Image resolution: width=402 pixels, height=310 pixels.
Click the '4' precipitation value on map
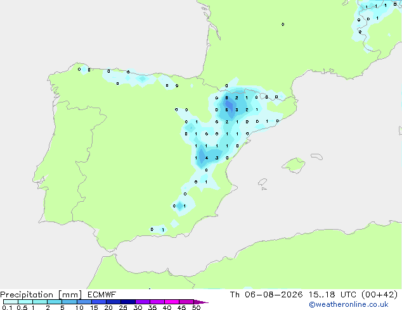207,158
